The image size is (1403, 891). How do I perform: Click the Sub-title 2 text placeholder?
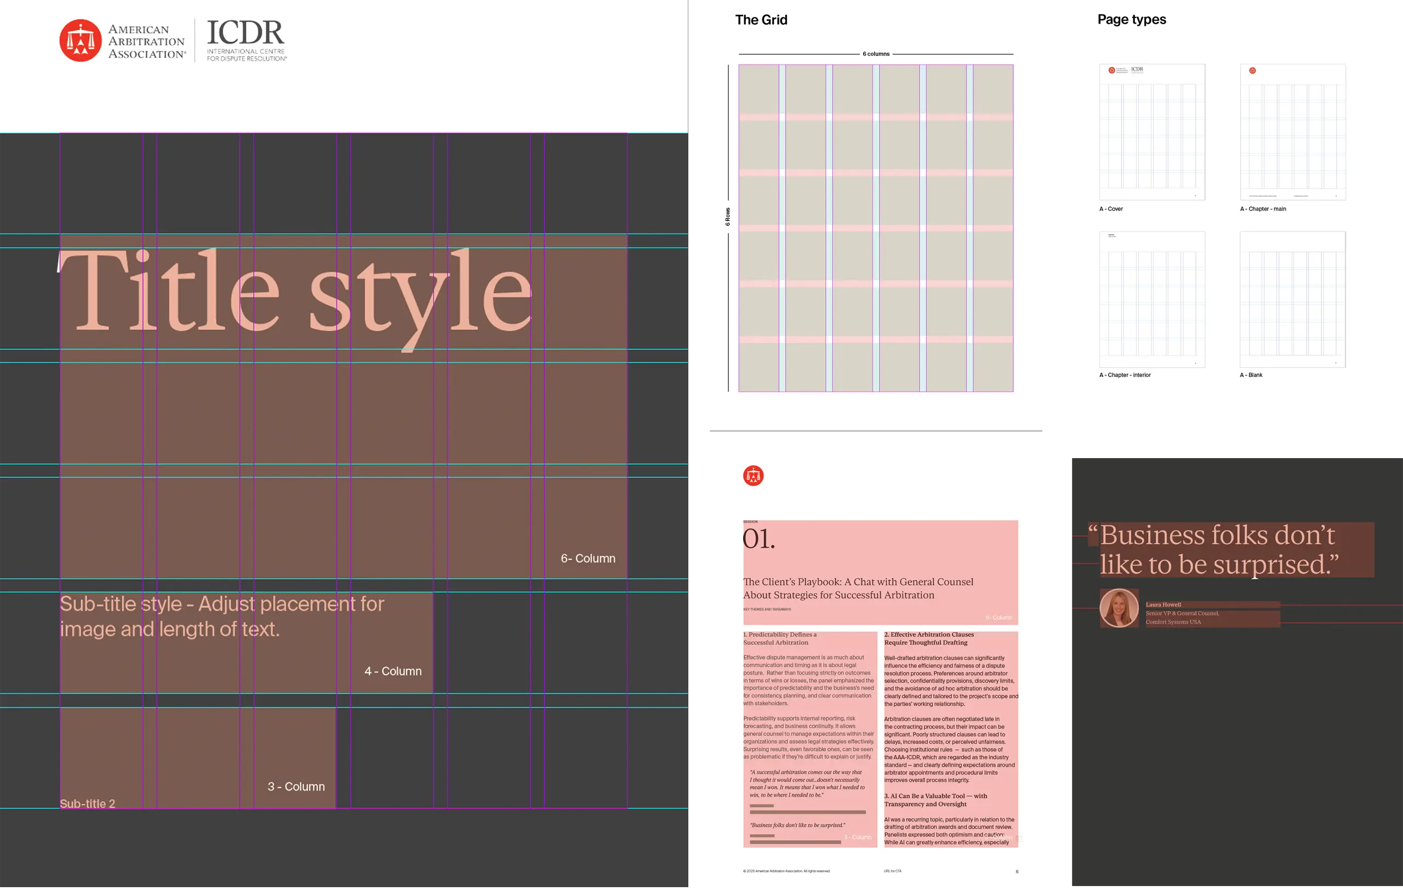pyautogui.click(x=87, y=803)
